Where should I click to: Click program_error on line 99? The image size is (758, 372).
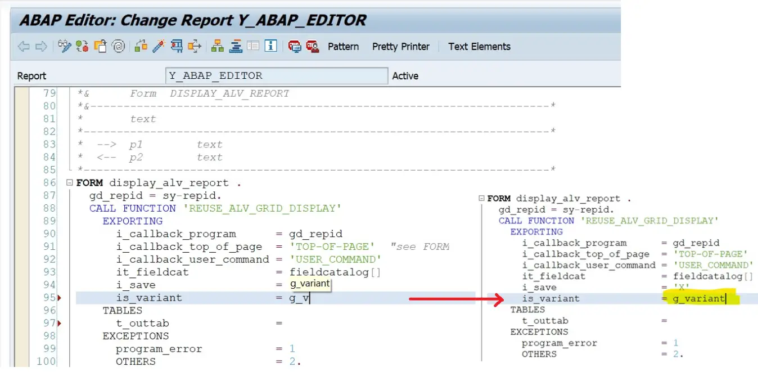159,349
